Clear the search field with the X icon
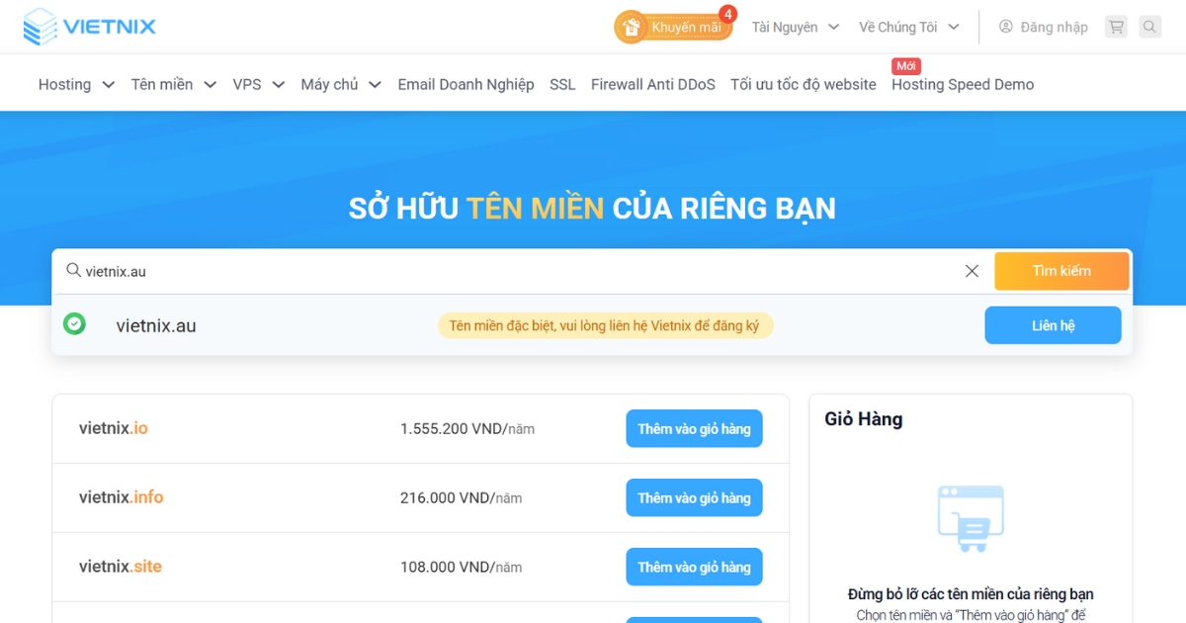 click(972, 270)
